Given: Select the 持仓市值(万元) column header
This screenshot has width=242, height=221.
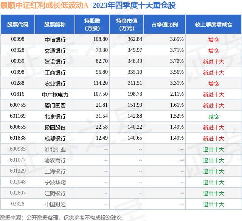Looking at the screenshot, I should coord(127,24).
